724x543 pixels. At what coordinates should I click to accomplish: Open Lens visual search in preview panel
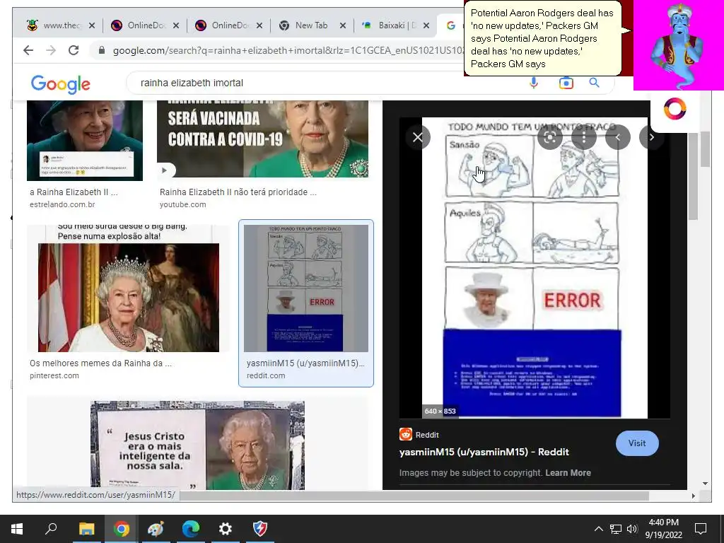click(x=550, y=137)
